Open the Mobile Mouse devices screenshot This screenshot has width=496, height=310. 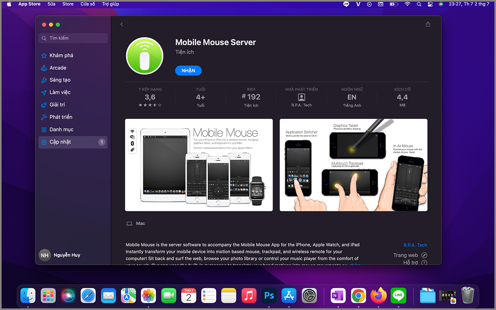[x=199, y=165]
